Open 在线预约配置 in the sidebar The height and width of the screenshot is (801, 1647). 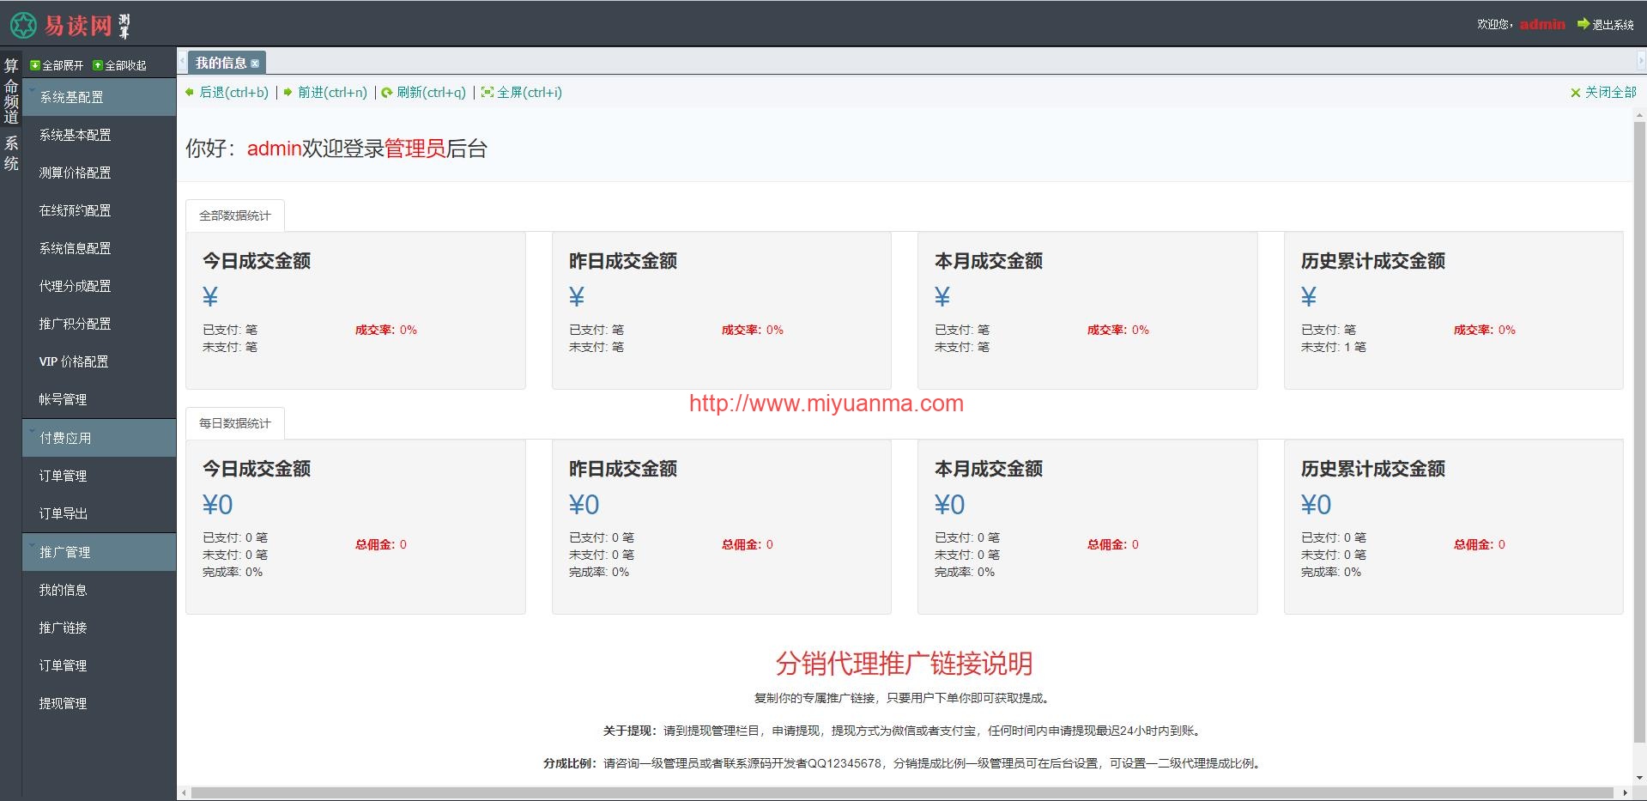click(x=75, y=211)
